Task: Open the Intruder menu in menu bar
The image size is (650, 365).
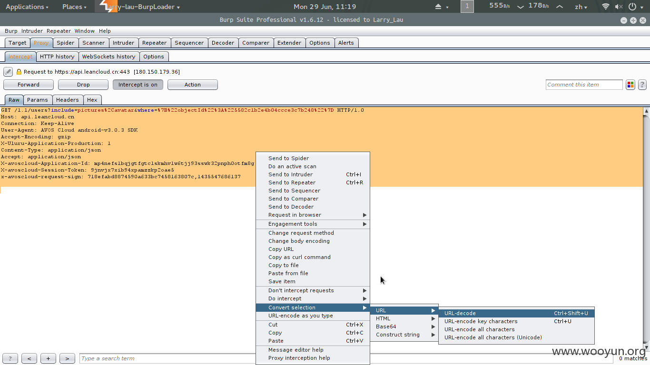Action: click(32, 31)
